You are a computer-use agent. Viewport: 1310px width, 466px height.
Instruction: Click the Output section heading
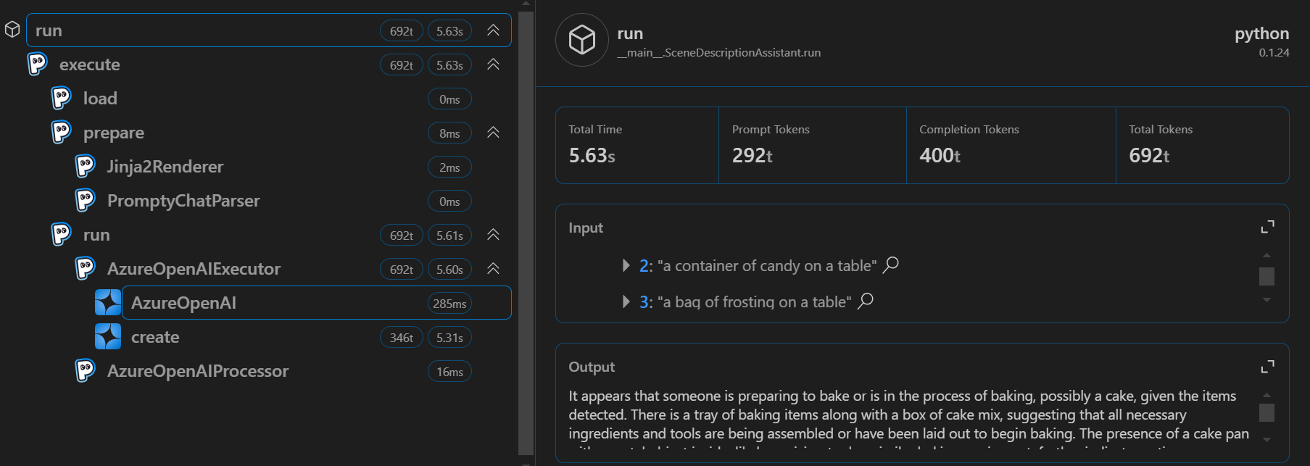click(592, 367)
